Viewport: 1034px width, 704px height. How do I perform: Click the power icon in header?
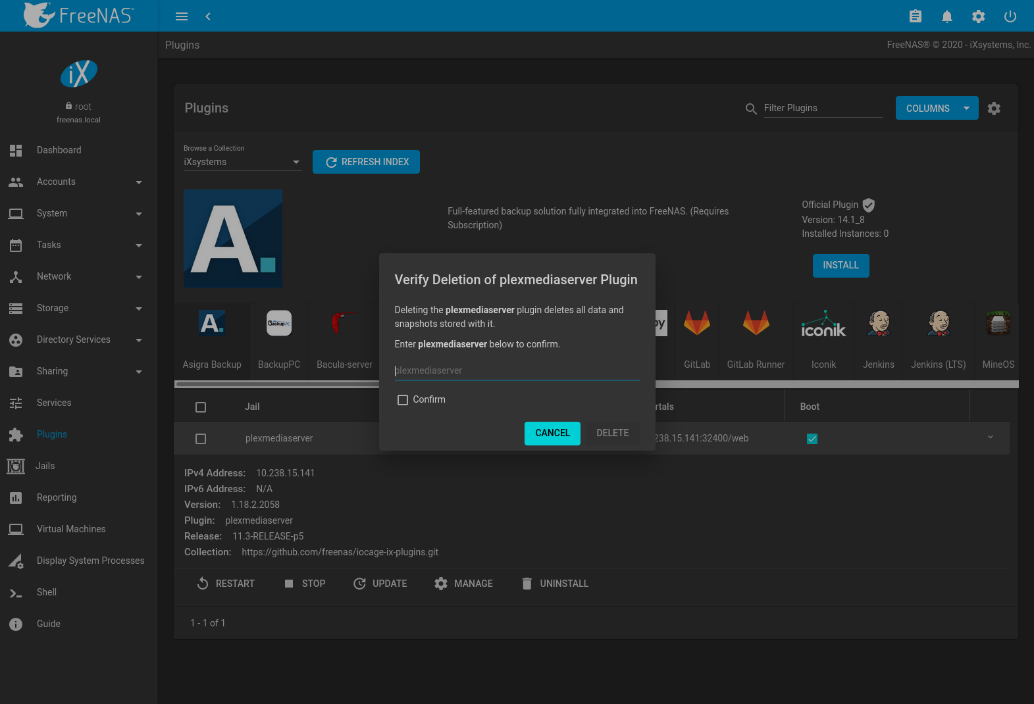[x=1010, y=16]
